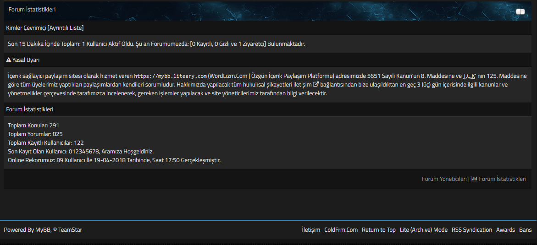Screen dimensions: 537x245
Task: Collapse the Forum İstatistikleri panel toggle
Action: click(x=520, y=11)
